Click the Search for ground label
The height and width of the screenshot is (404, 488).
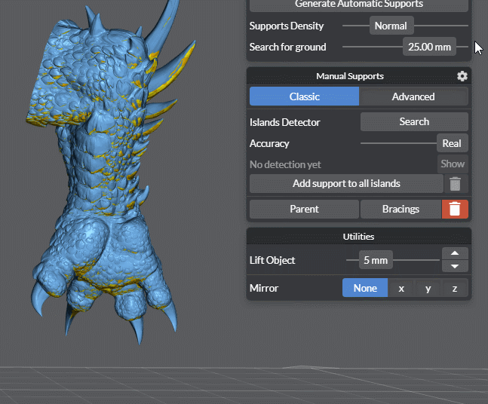[x=288, y=47]
